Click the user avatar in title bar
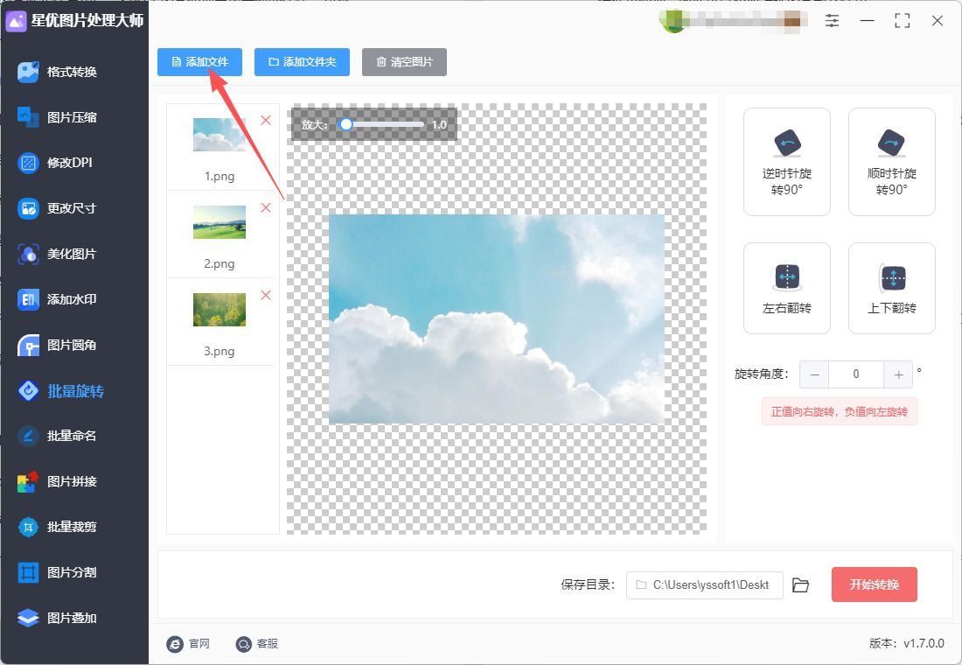The height and width of the screenshot is (665, 962). pos(673,21)
